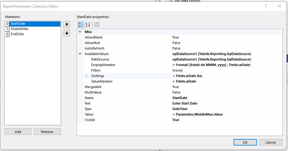The height and width of the screenshot is (151, 288).
Task: Click the Add button
Action: click(18, 132)
